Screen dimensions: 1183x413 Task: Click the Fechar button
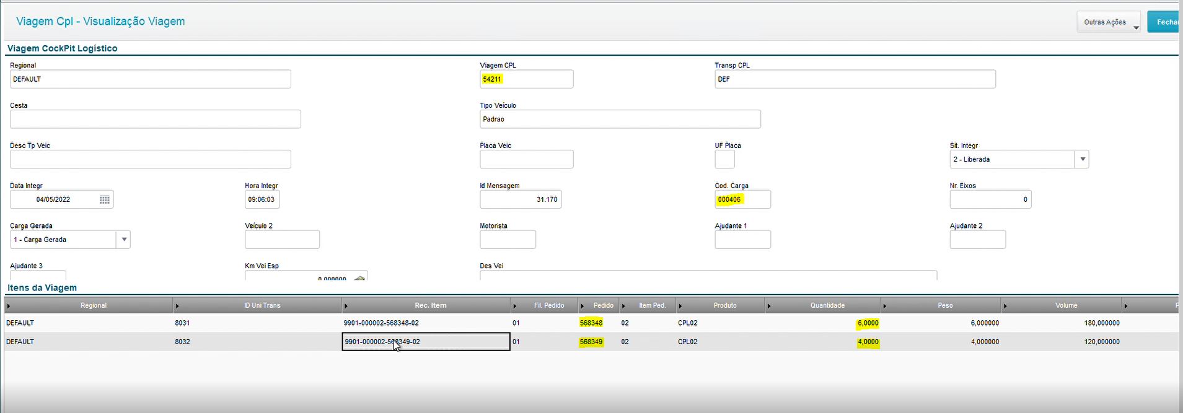click(1164, 22)
